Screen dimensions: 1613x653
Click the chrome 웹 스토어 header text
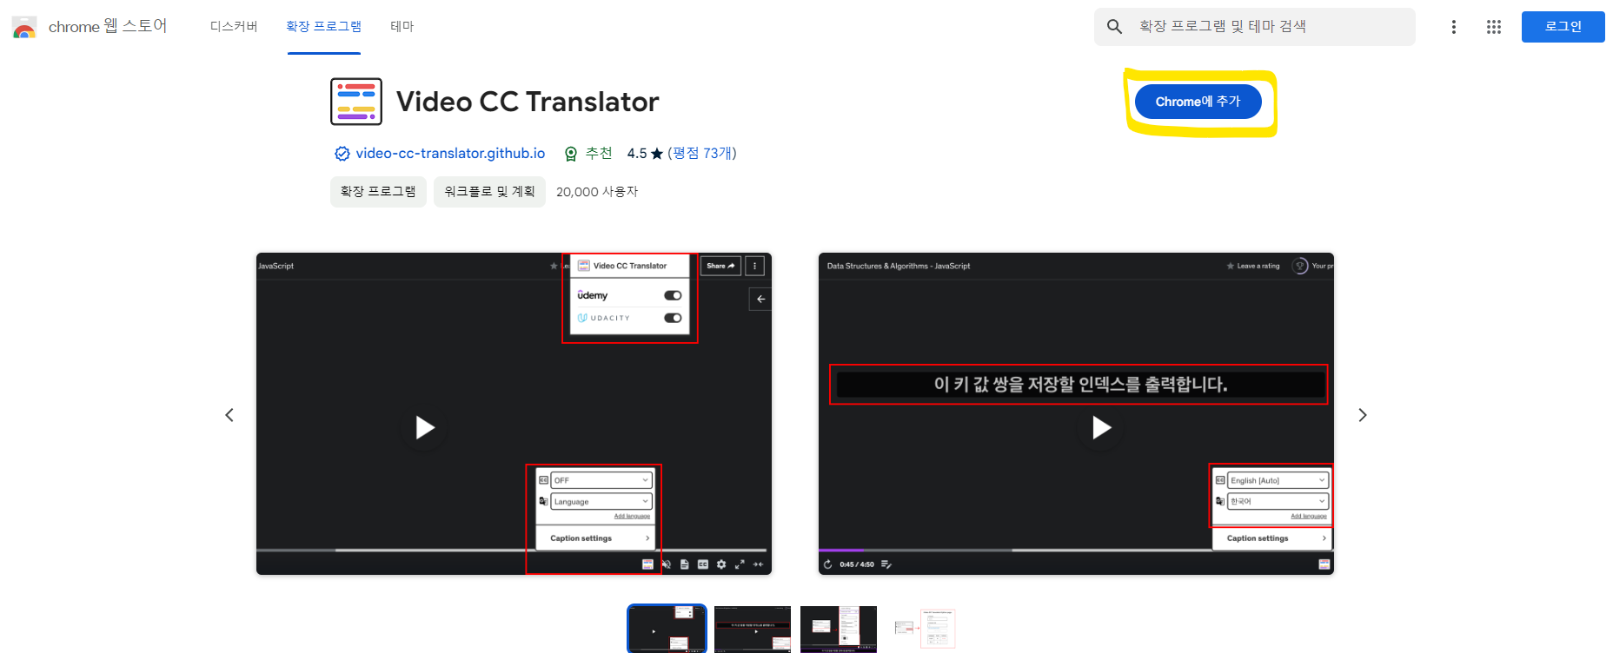[x=108, y=26]
